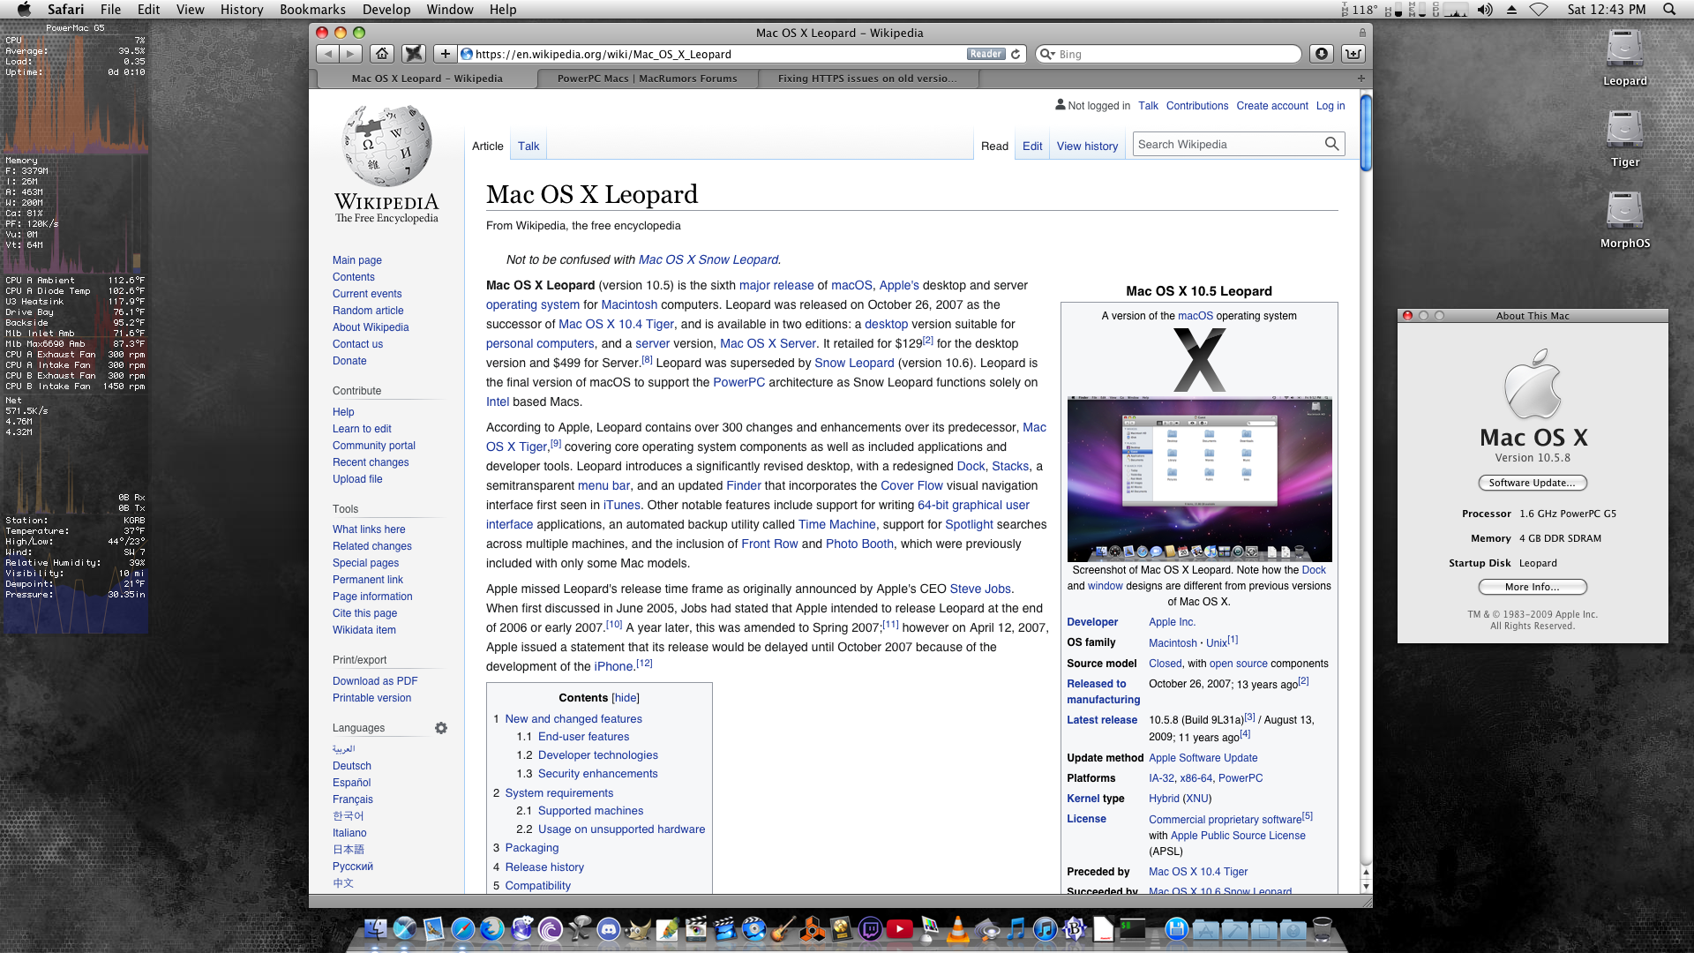Viewport: 1694px width, 953px height.
Task: Open the History menu
Action: [x=242, y=10]
